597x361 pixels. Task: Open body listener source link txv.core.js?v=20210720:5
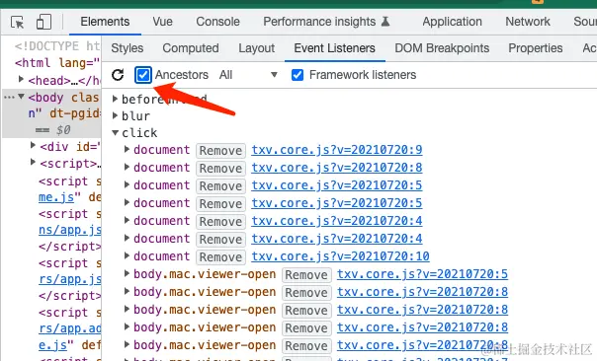(422, 274)
